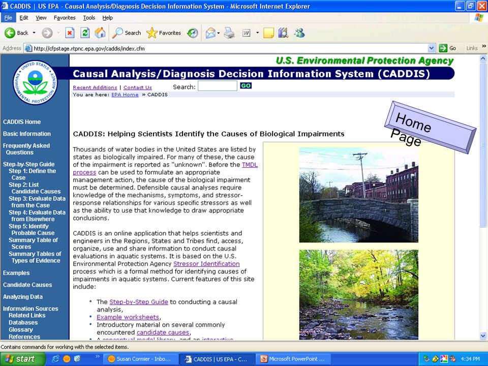Screen dimensions: 488x366
Task: Click the first system tray icon
Action: [426, 359]
